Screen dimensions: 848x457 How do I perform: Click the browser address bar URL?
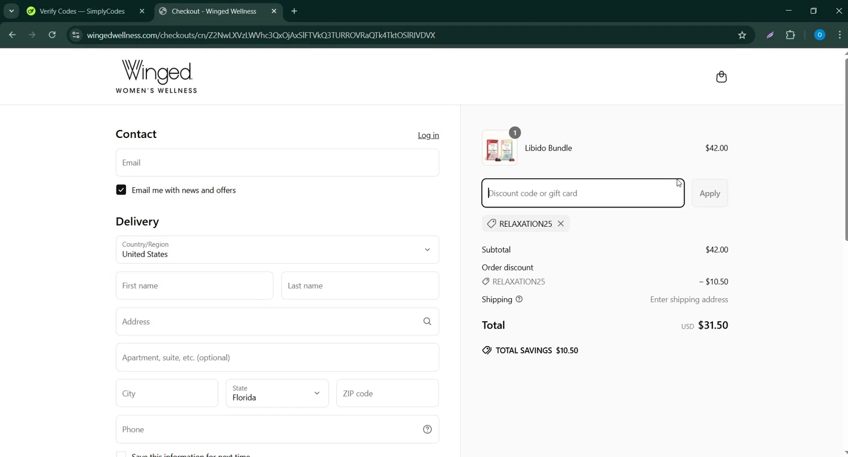pyautogui.click(x=261, y=35)
